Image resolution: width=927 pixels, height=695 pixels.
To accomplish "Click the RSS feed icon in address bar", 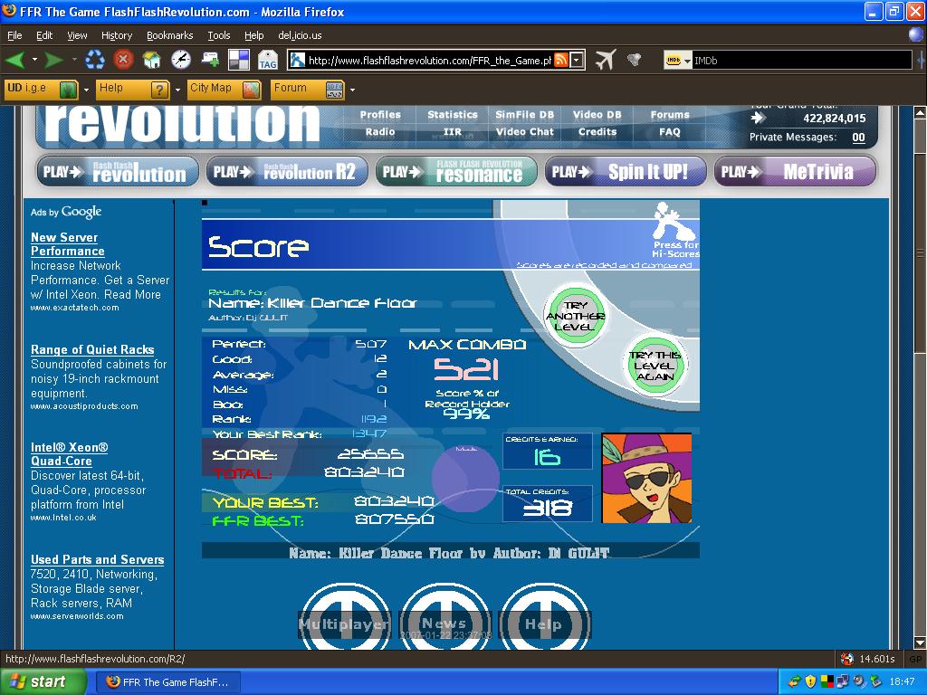I will (x=560, y=61).
